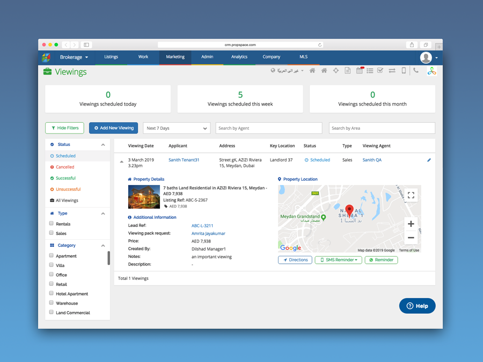
Task: Toggle fullscreen on the map
Action: pos(411,195)
